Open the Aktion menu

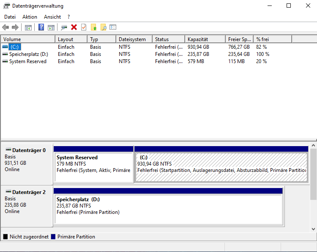[30, 17]
